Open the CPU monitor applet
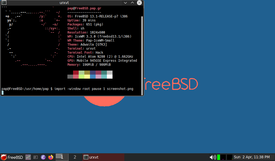The height and width of the screenshot is (161, 275). [223, 157]
